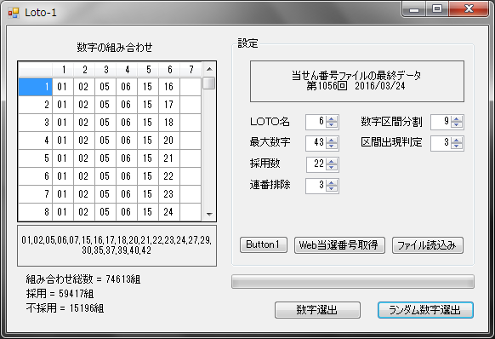Click the progress bar below settings

[x=353, y=281]
